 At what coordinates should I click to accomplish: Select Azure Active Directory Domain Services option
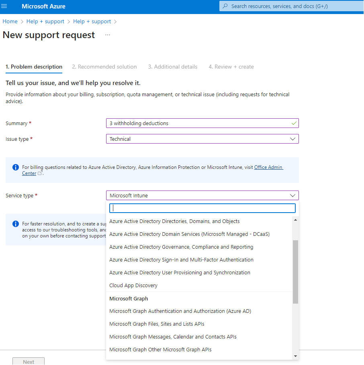199,234
